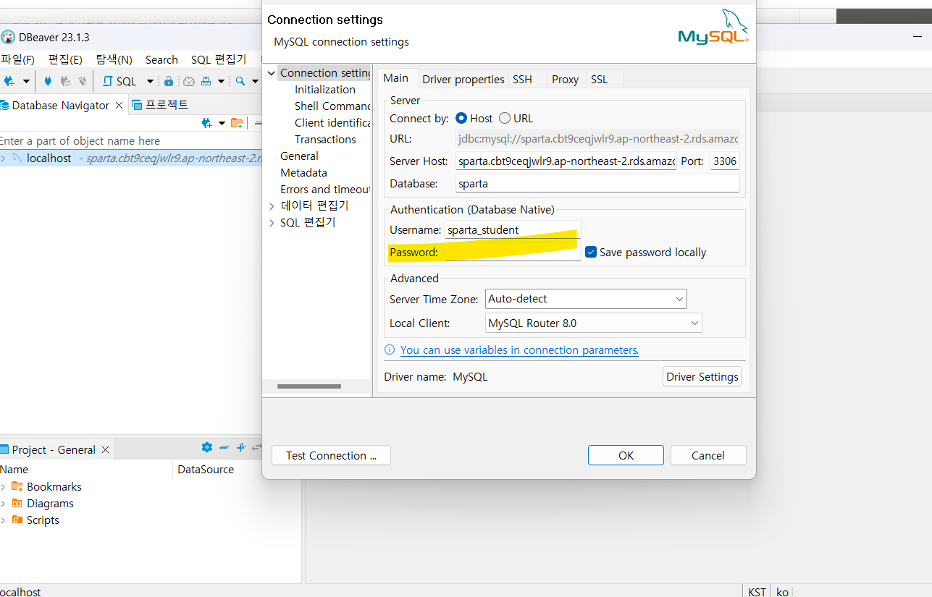
Task: Expand the 데이터 편집기 tree node
Action: (x=272, y=206)
